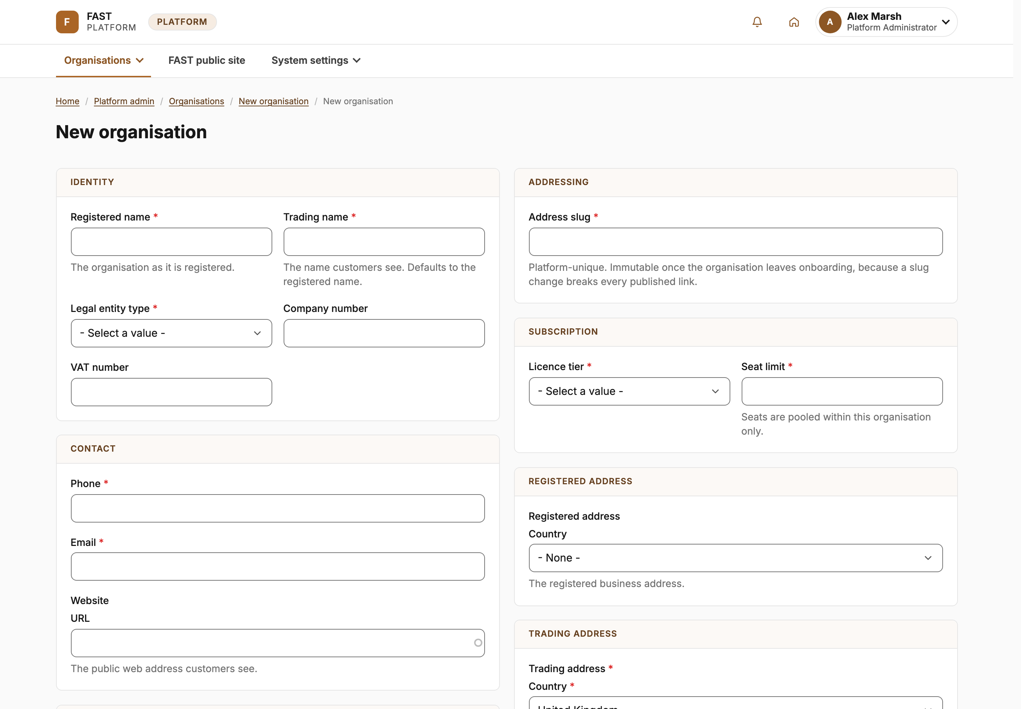Click the FAST Platform logo
Screen dimensions: 1021x709
[x=96, y=22]
